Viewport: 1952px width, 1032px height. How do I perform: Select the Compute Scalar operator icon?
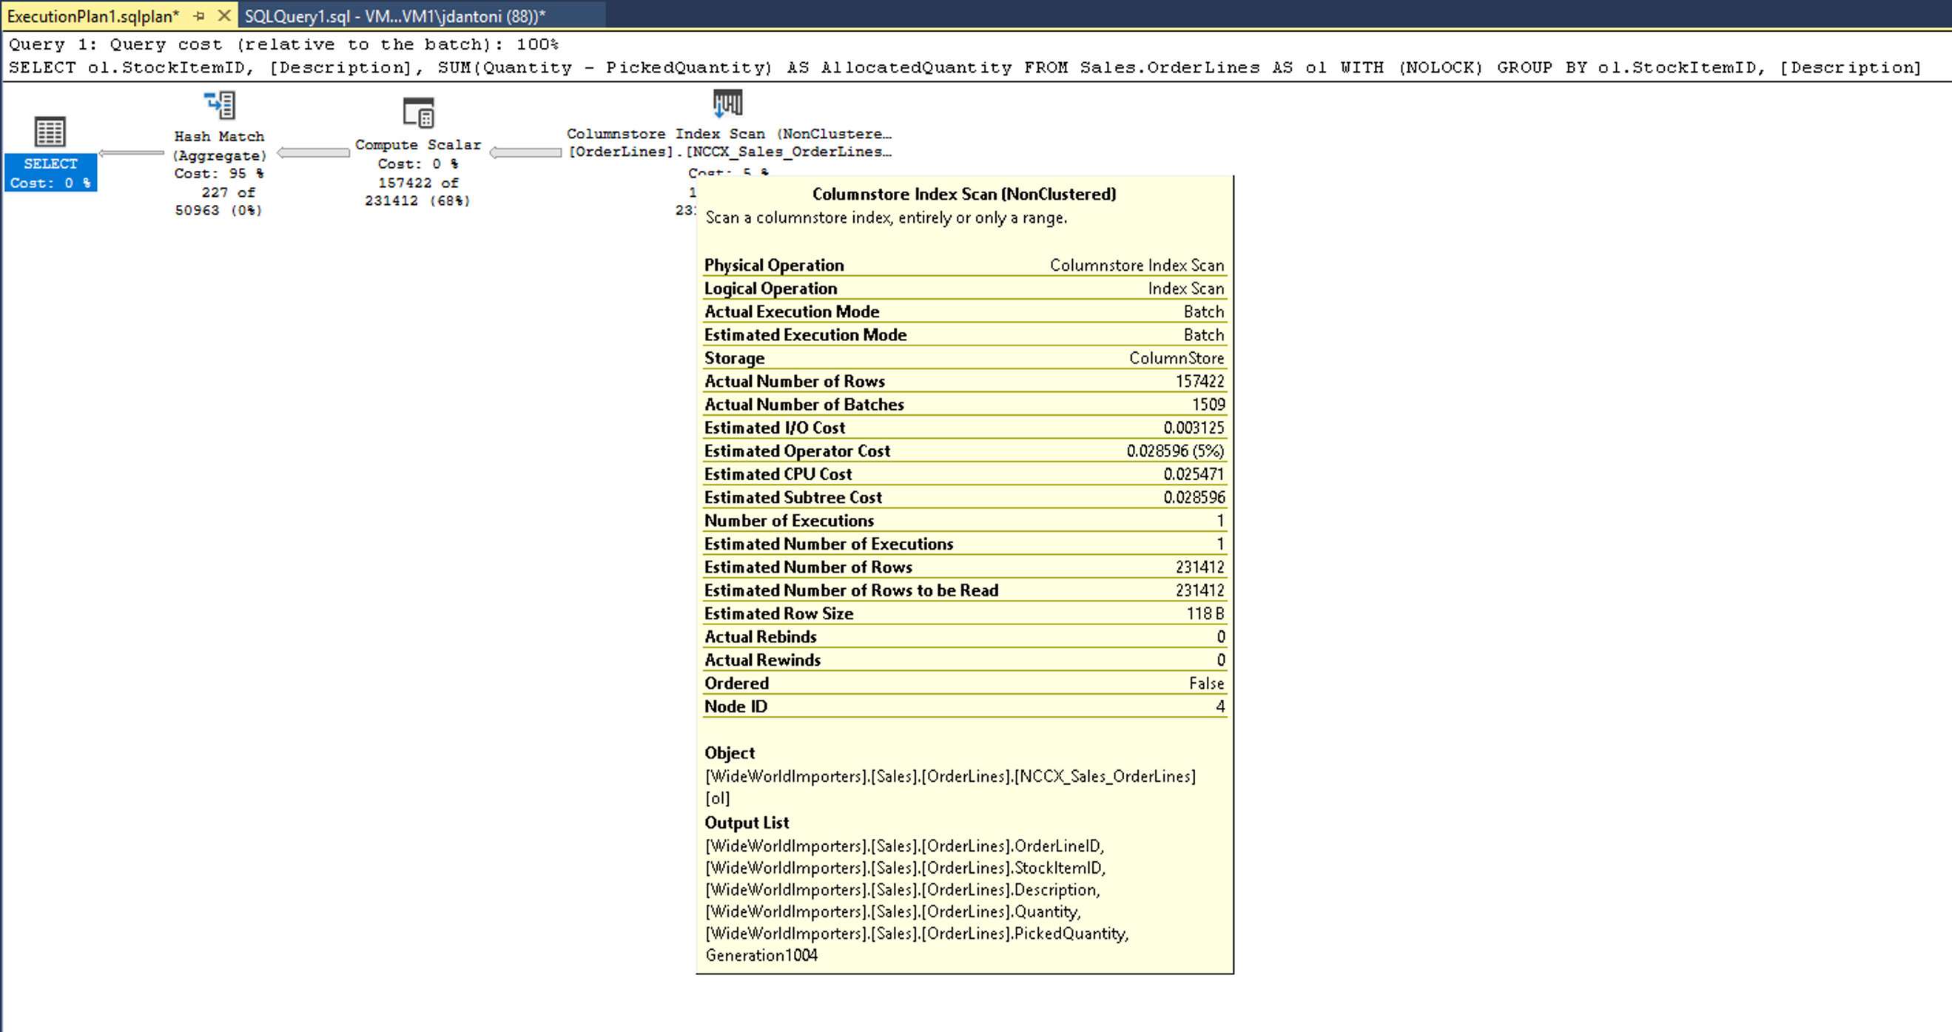point(417,114)
